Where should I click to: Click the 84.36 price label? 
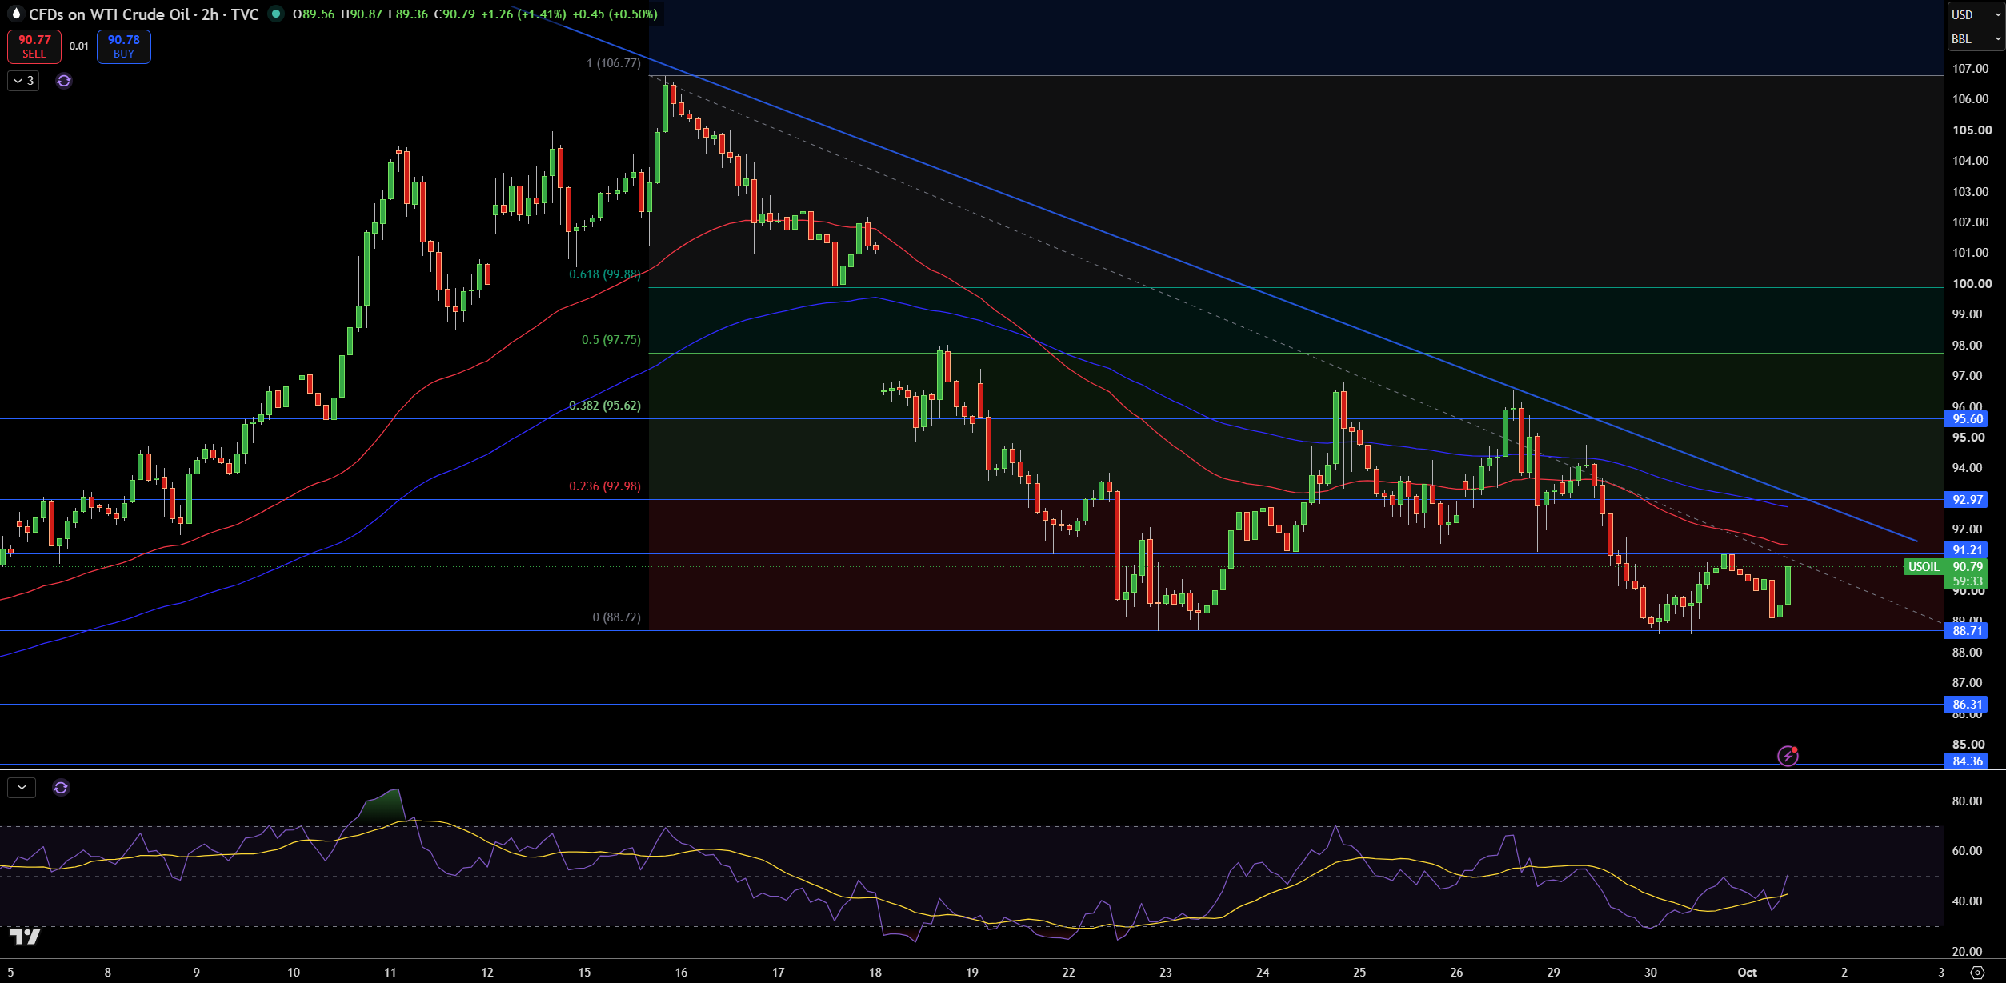pyautogui.click(x=1966, y=761)
